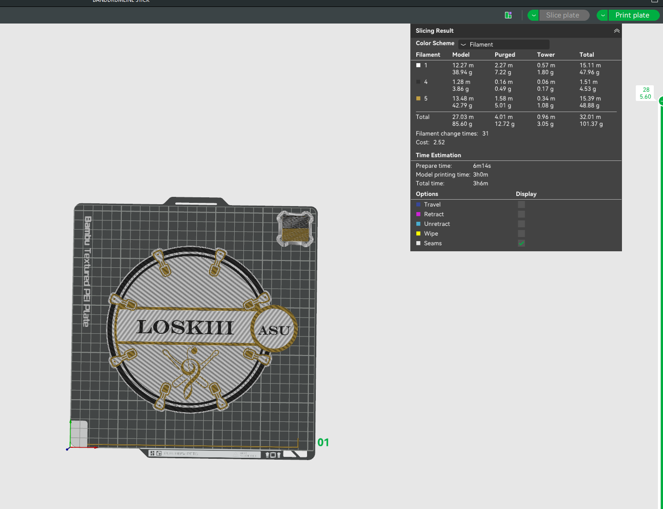Screen dimensions: 663x509
Task: Click the Seams option label
Action: (433, 243)
